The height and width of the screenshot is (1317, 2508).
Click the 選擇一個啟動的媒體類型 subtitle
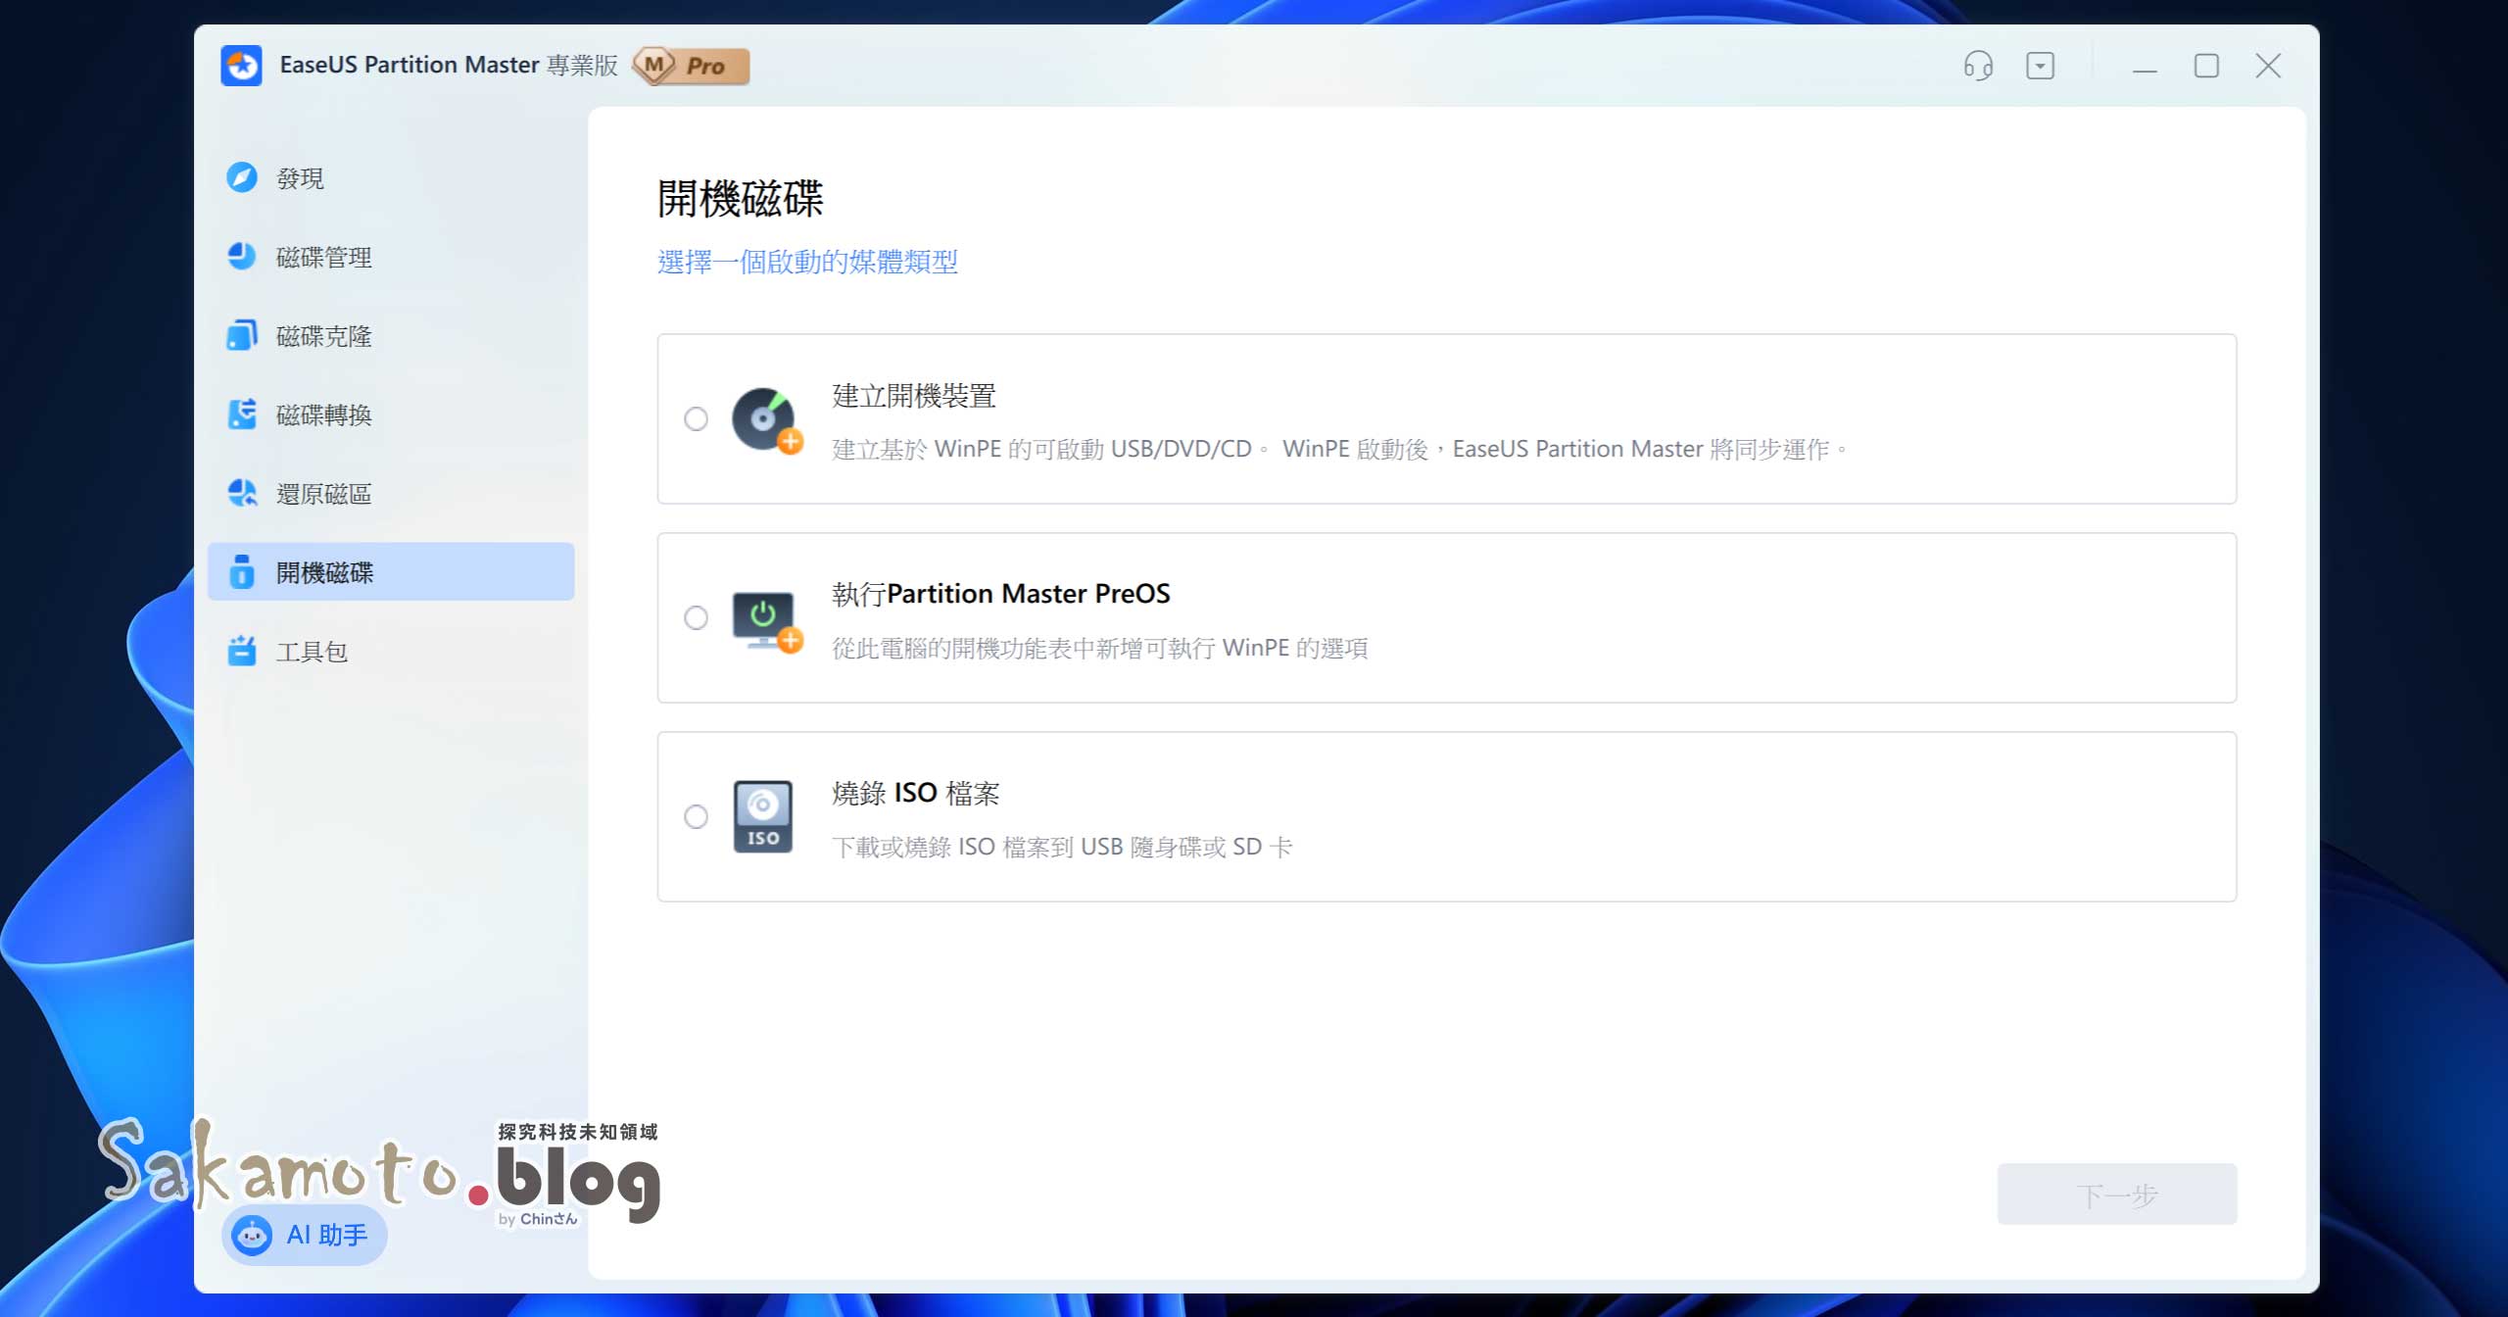(x=807, y=262)
